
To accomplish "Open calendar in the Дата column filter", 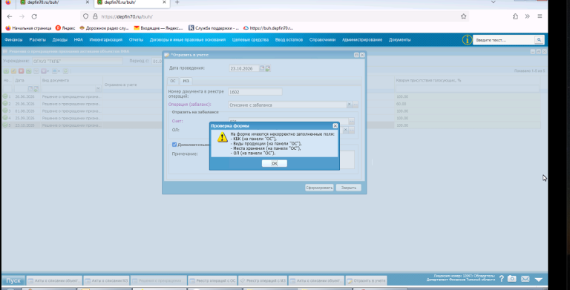I will [x=30, y=88].
